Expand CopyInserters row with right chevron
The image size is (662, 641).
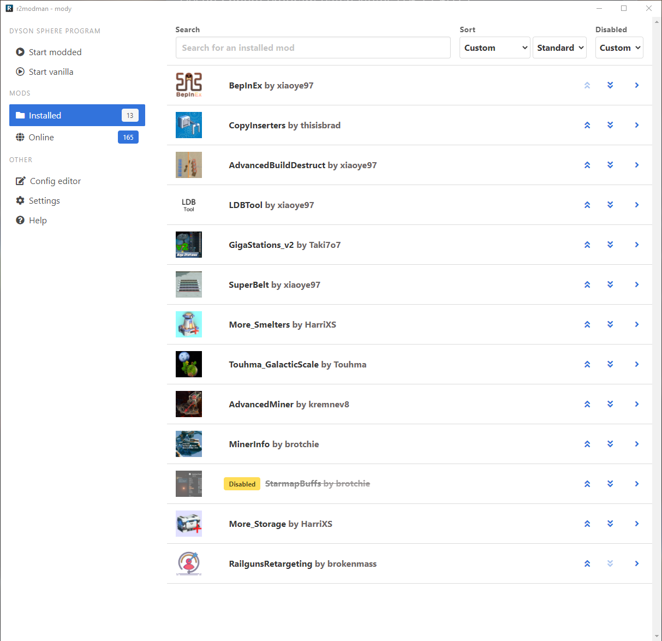(637, 125)
